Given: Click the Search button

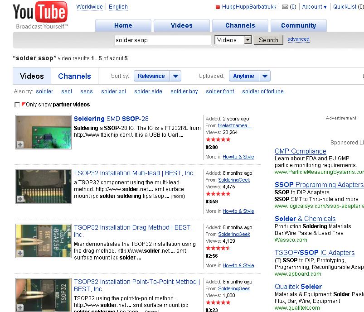Looking at the screenshot, I should tap(269, 40).
